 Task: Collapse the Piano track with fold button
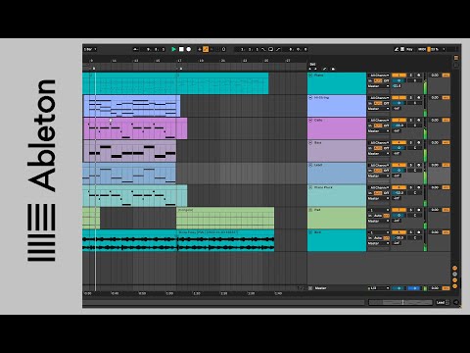point(310,76)
